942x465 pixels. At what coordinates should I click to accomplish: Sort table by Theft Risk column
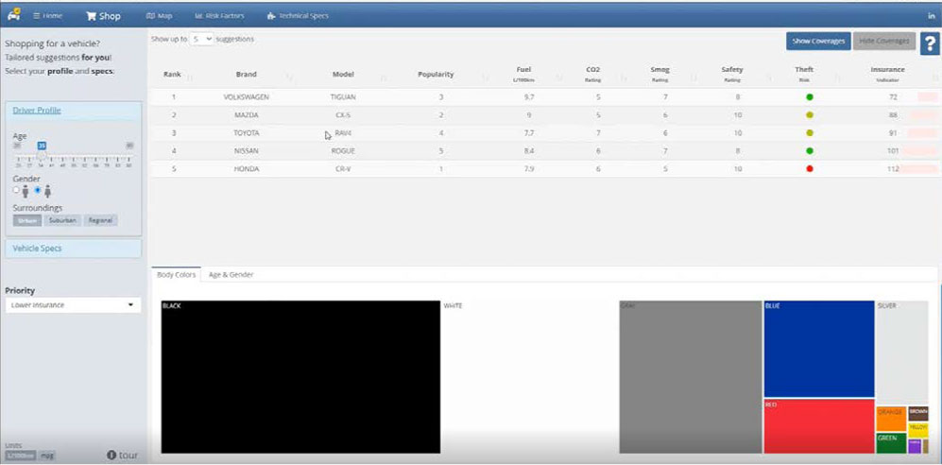click(x=804, y=75)
